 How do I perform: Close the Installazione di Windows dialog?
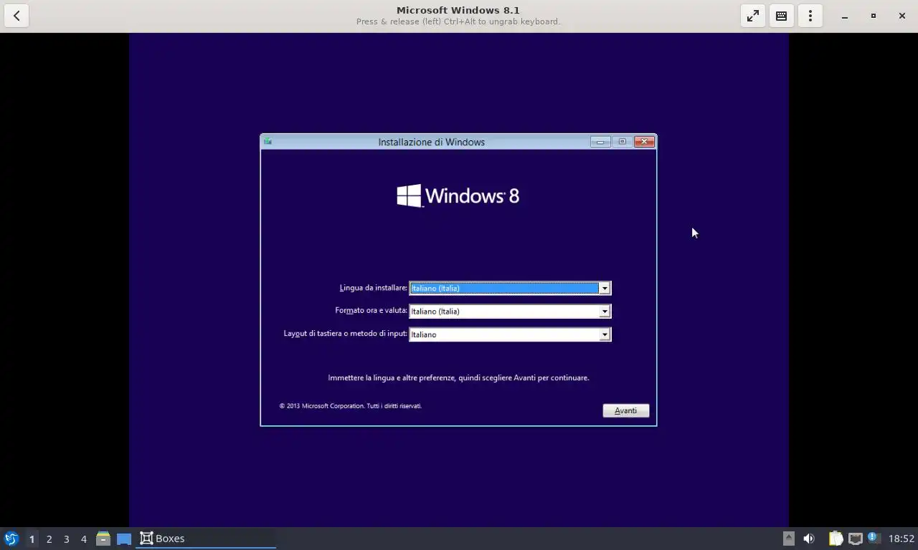coord(644,141)
